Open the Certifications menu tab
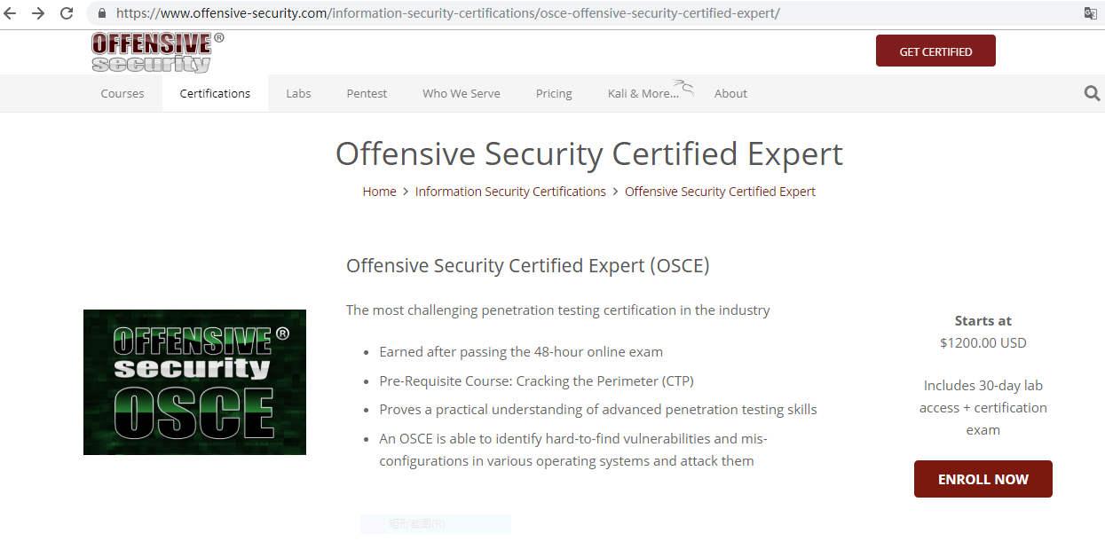Image resolution: width=1105 pixels, height=557 pixels. [215, 93]
